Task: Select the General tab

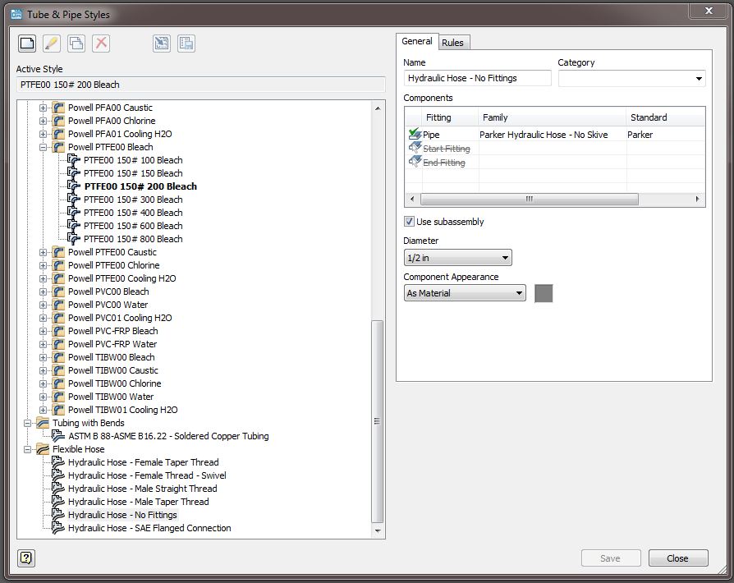Action: coord(416,41)
